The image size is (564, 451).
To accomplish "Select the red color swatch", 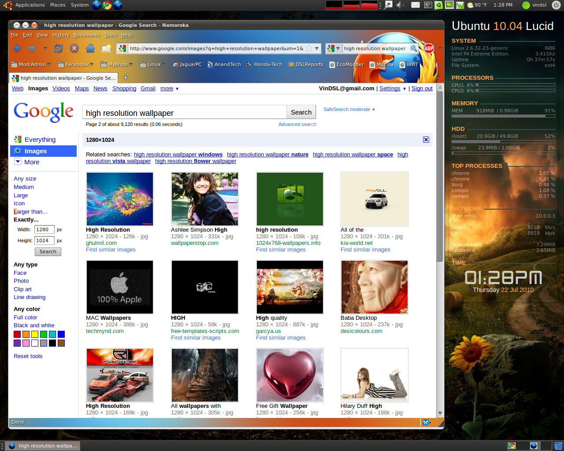I will tap(17, 334).
